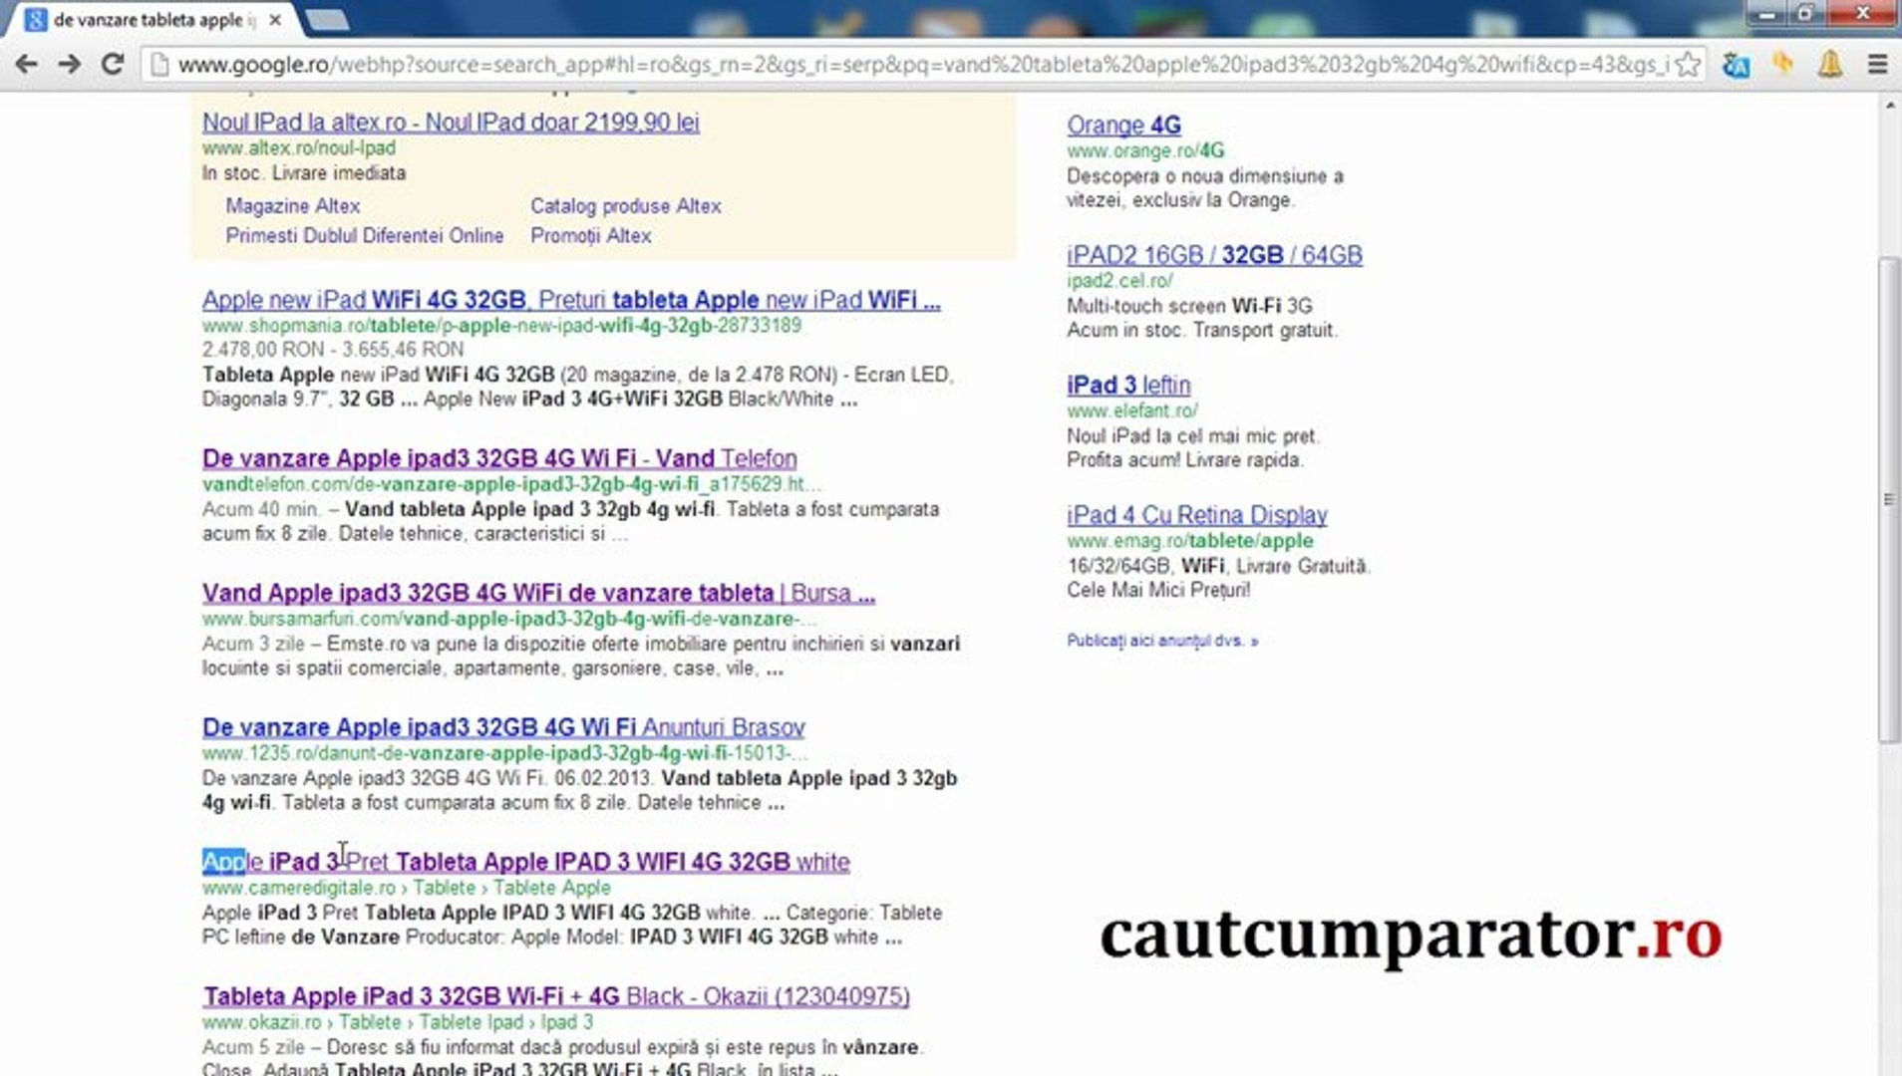Image resolution: width=1902 pixels, height=1076 pixels.
Task: Click the bursamarfuri.com green URL text
Action: pyautogui.click(x=508, y=619)
